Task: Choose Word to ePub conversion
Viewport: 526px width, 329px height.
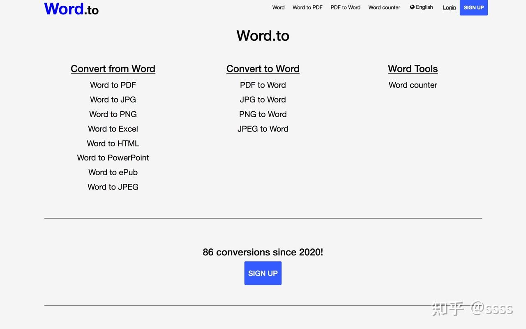Action: [113, 172]
